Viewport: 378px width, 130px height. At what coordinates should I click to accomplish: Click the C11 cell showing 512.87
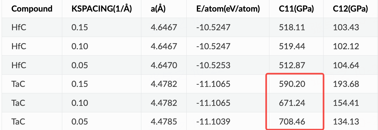click(x=292, y=65)
